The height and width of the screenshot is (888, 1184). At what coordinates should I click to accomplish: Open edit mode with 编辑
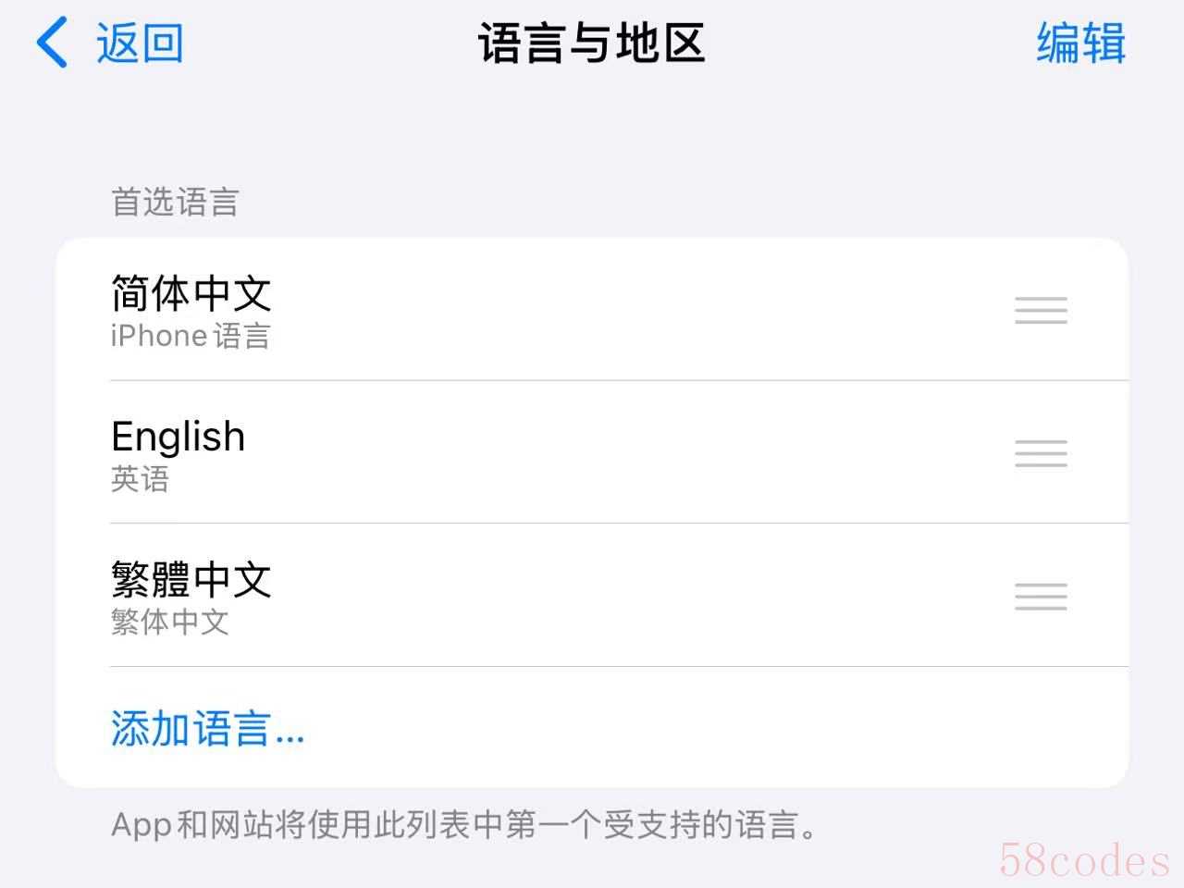[1080, 43]
